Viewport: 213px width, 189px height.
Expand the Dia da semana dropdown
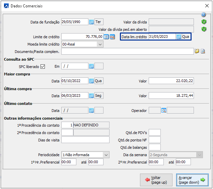pos(200,155)
